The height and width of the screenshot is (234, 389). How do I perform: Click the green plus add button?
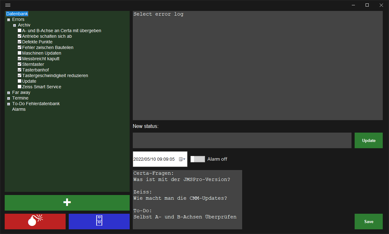pos(67,203)
